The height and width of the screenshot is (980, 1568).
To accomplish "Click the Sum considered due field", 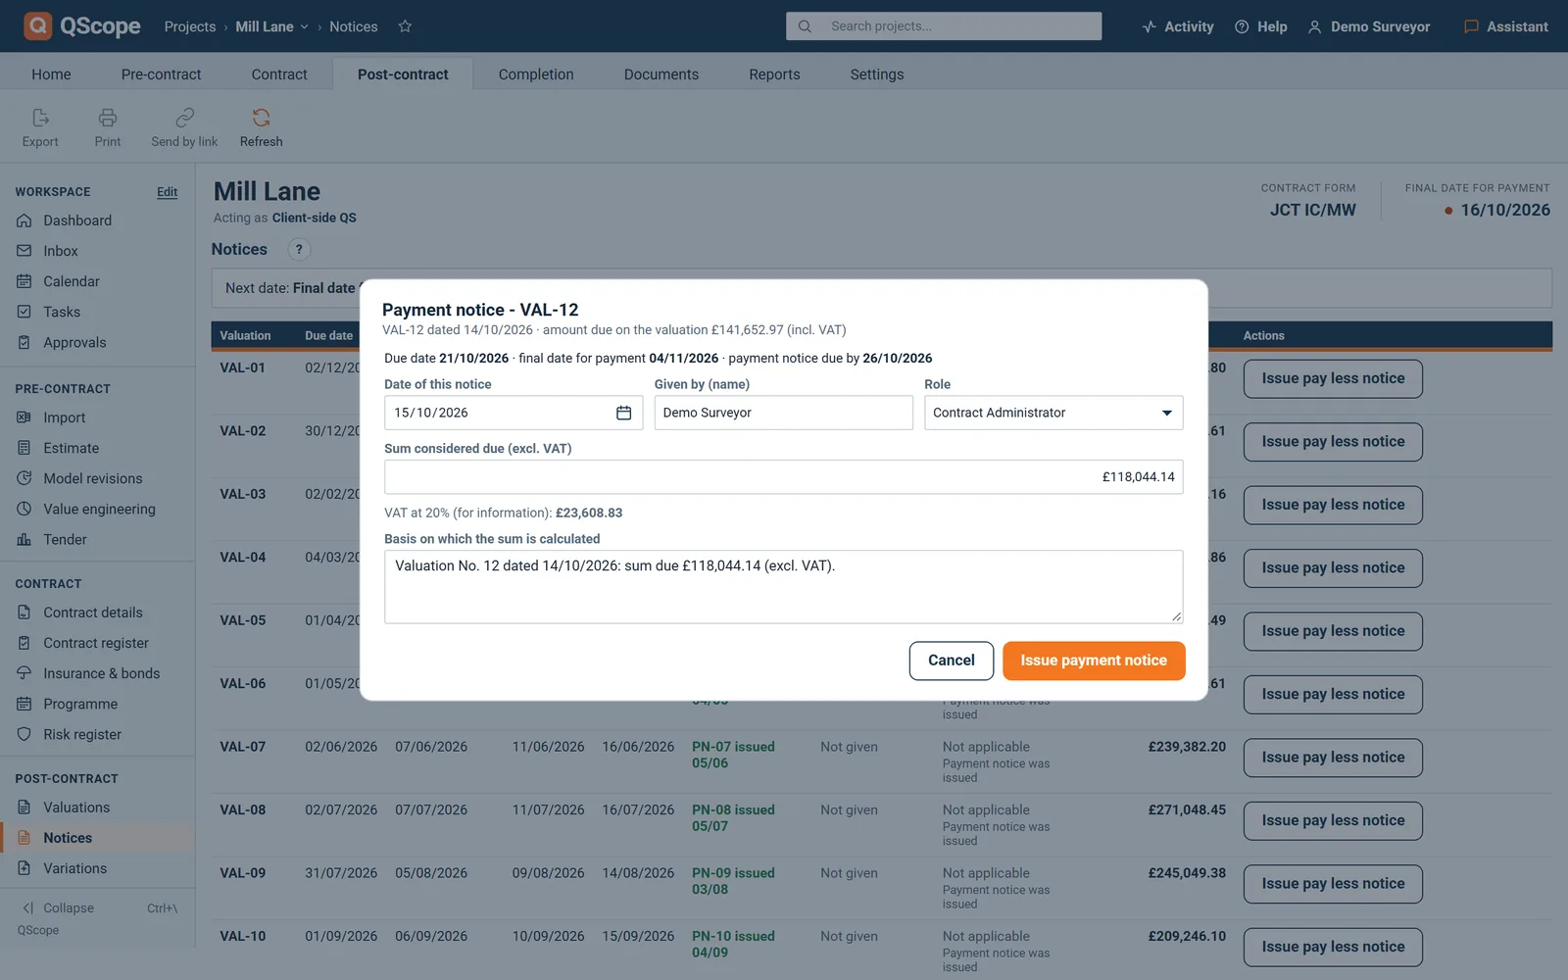I will (783, 477).
